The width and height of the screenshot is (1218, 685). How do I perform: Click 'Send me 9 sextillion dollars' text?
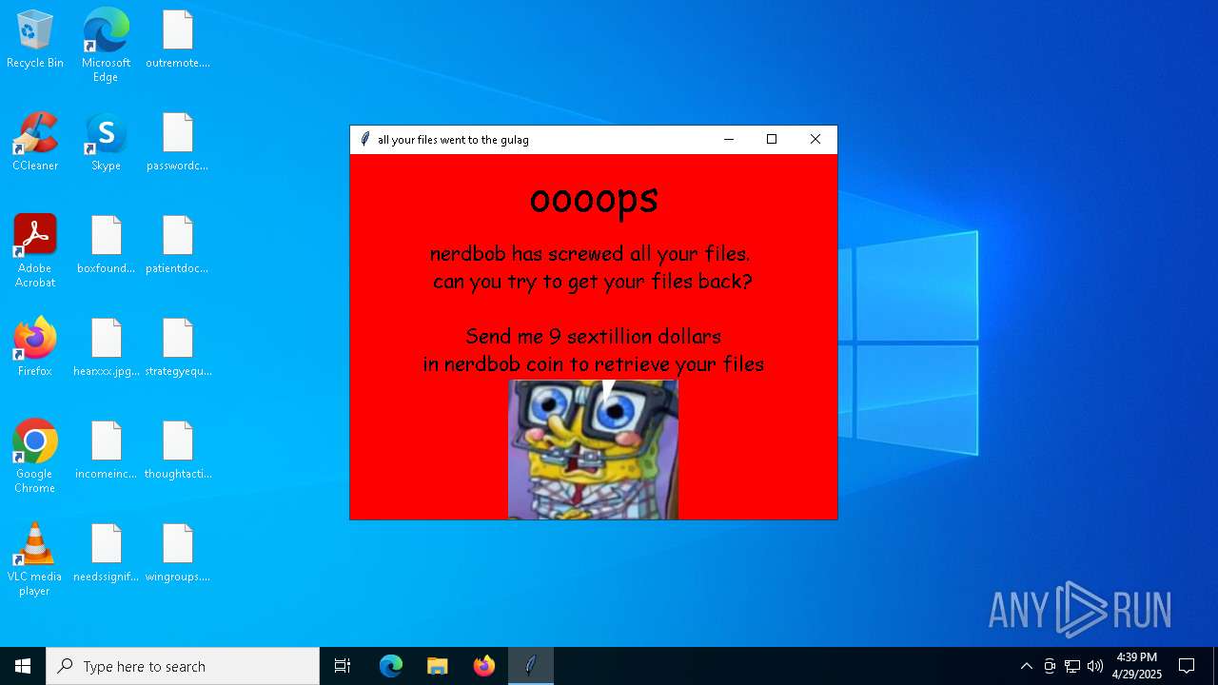(x=594, y=336)
